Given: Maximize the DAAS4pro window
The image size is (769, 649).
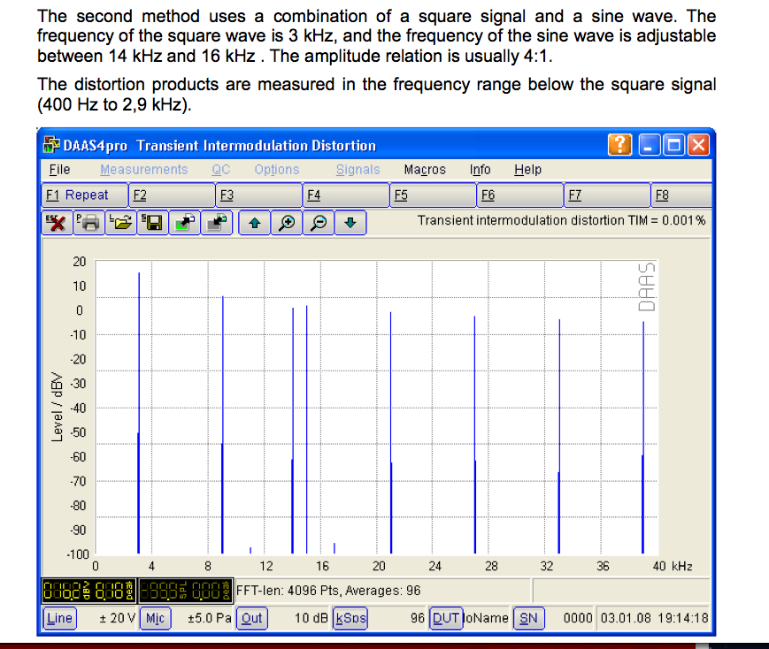Looking at the screenshot, I should [673, 145].
